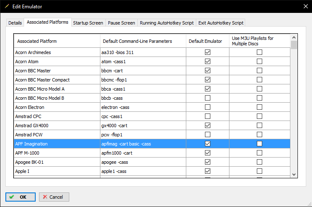The width and height of the screenshot is (312, 207).
Task: Open the Running AutoHotkey Script tab
Action: point(167,23)
